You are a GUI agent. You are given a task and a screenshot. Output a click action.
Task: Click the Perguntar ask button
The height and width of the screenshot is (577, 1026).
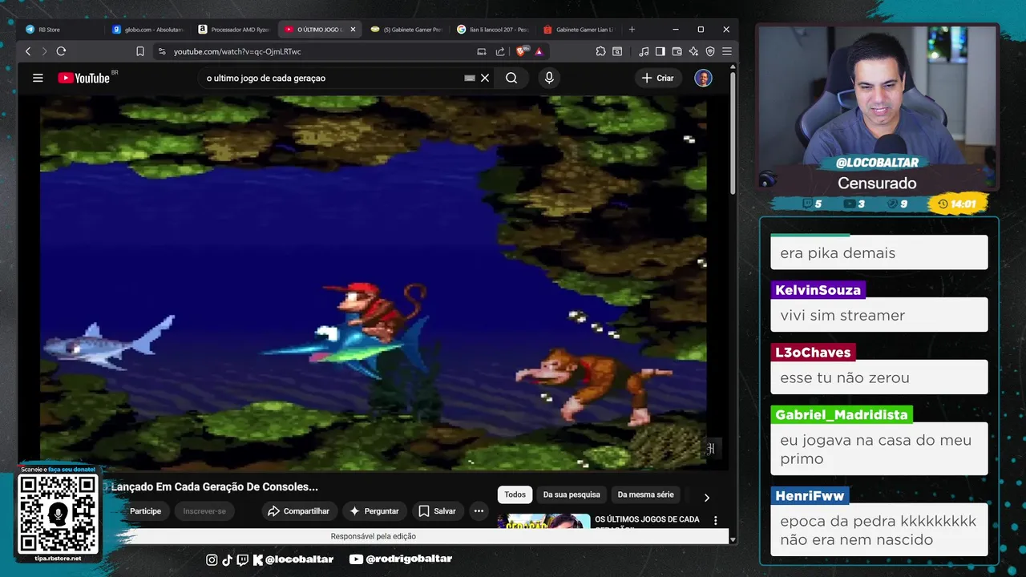click(374, 511)
